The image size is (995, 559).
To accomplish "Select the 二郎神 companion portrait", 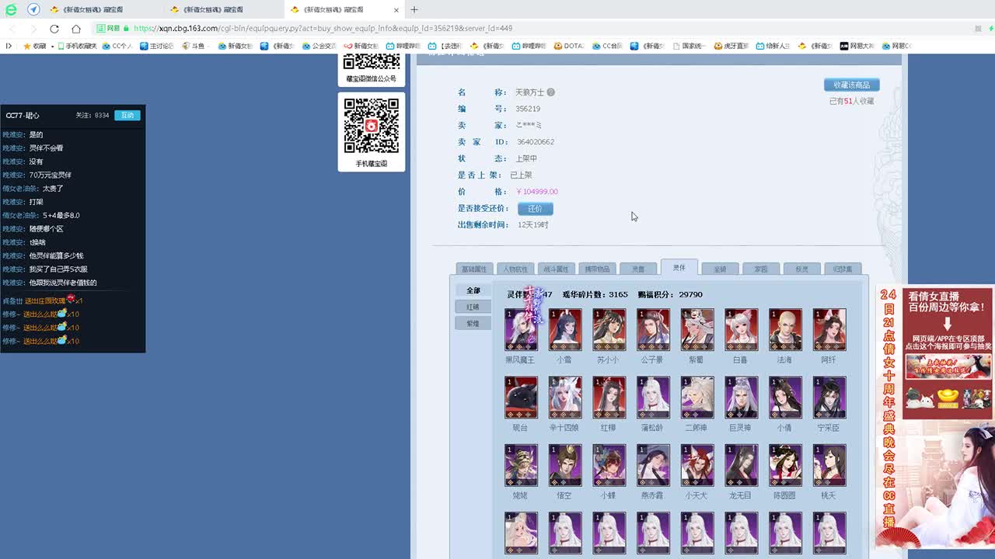I will click(697, 398).
